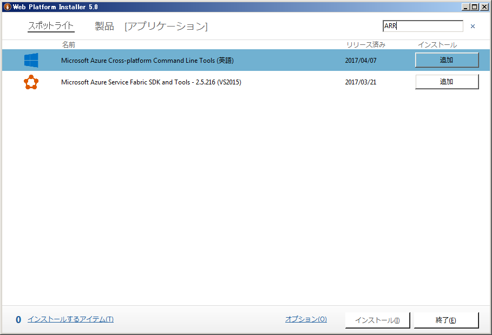Click the orange Service Fabric SDK icon

pyautogui.click(x=31, y=82)
